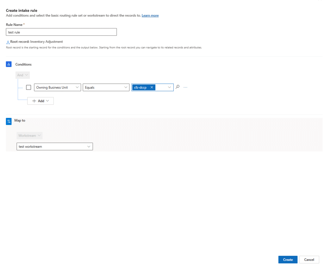Follow the Learn more link
Image resolution: width=324 pixels, height=271 pixels.
tap(150, 15)
